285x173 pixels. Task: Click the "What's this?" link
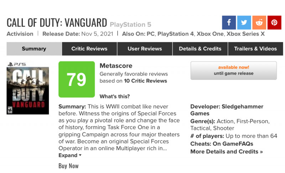tap(115, 96)
